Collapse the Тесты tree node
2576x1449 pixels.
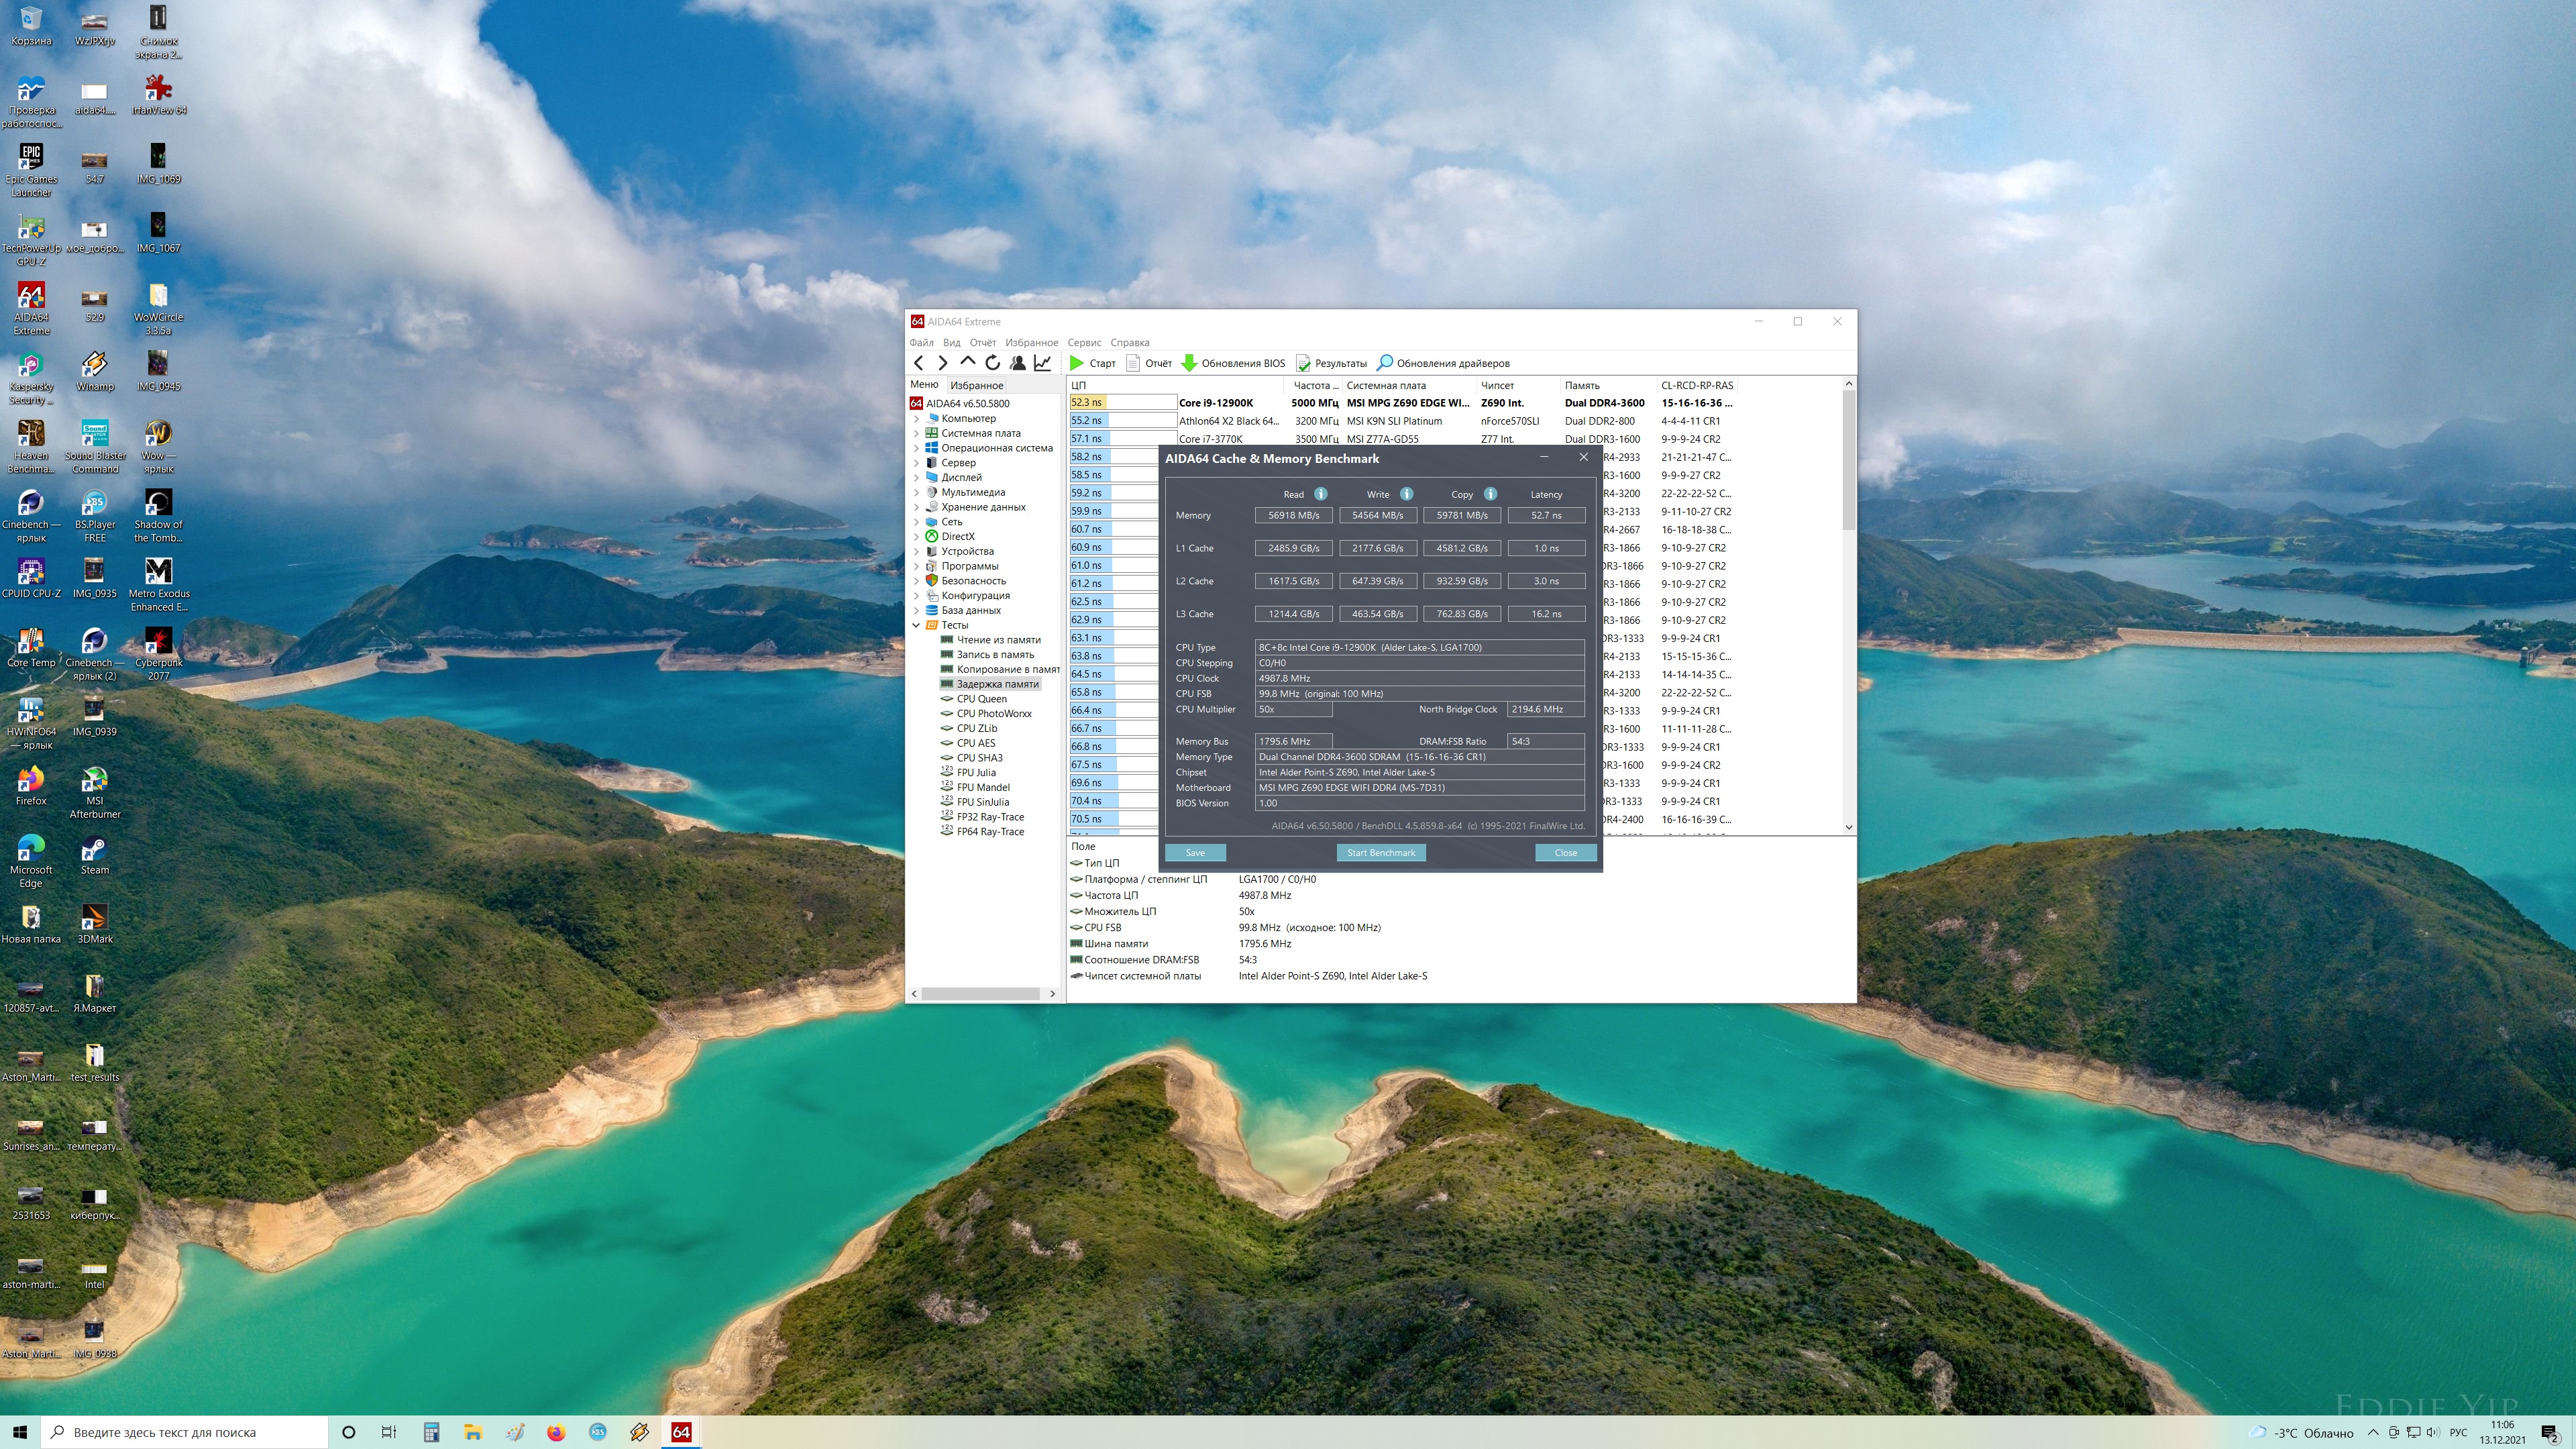[916, 625]
